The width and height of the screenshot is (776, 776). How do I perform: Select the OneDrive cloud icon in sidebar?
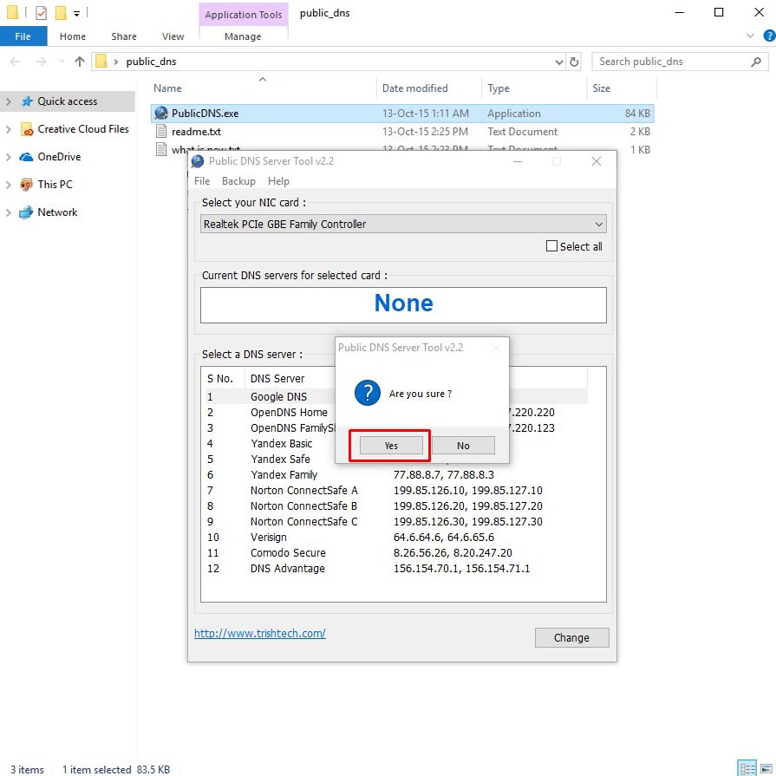(26, 157)
